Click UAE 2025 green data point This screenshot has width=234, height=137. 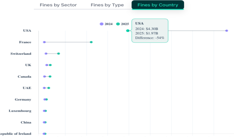pos(49,88)
